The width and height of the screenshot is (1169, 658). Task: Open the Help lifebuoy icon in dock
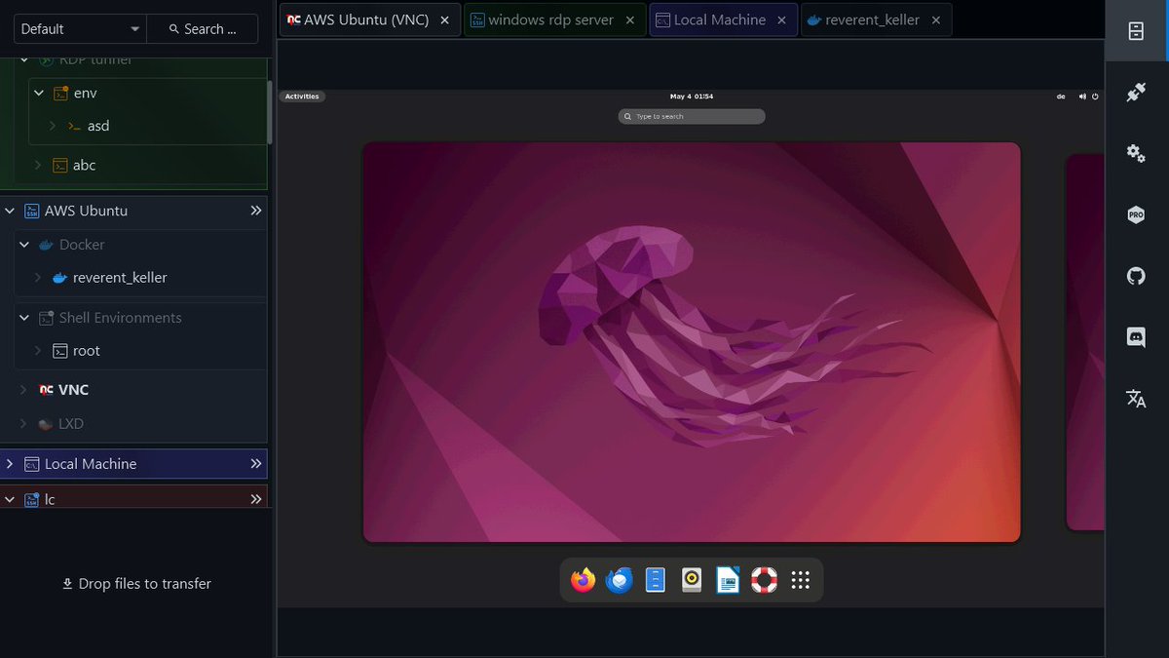tap(764, 581)
